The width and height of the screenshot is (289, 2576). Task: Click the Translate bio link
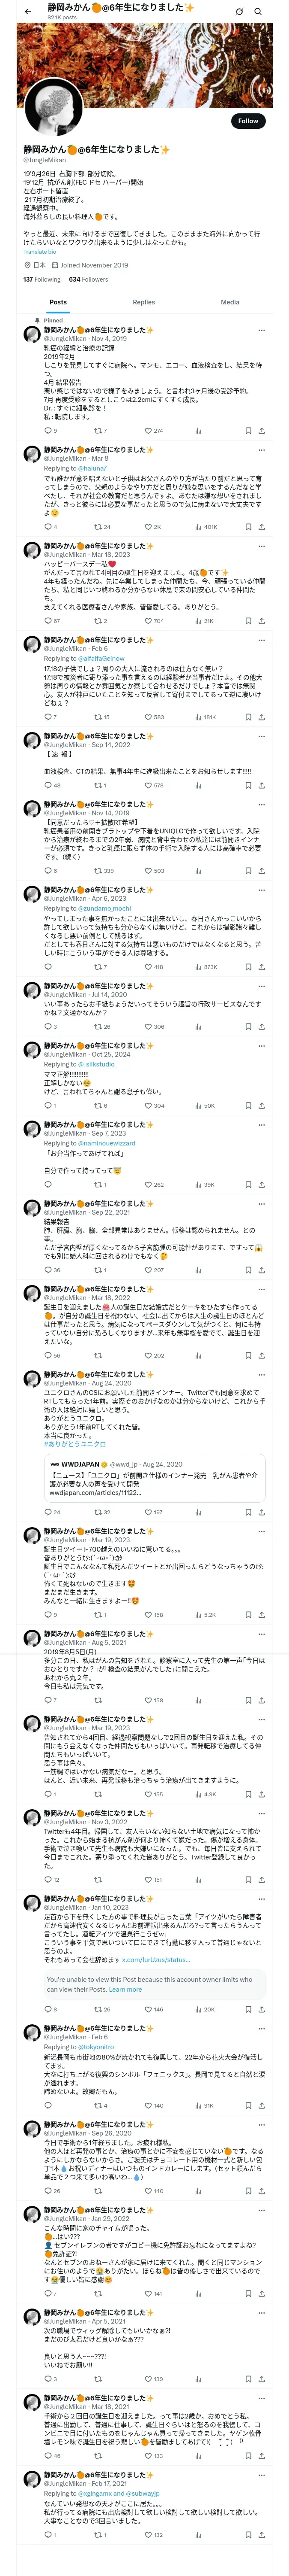point(40,251)
